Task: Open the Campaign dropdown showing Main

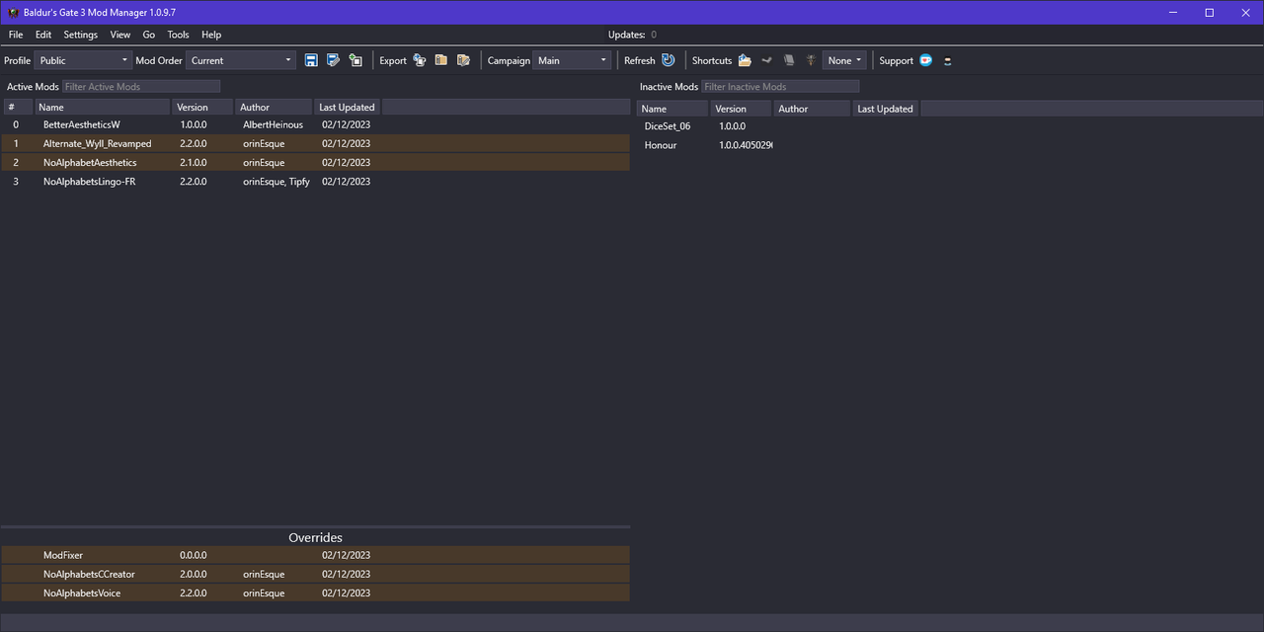Action: tap(572, 60)
